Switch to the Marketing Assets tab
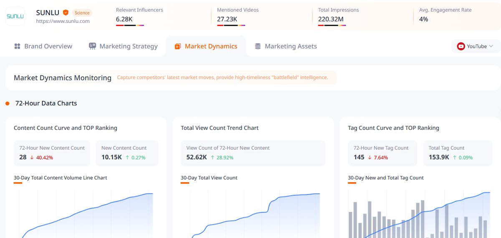This screenshot has width=501, height=238. tap(286, 46)
